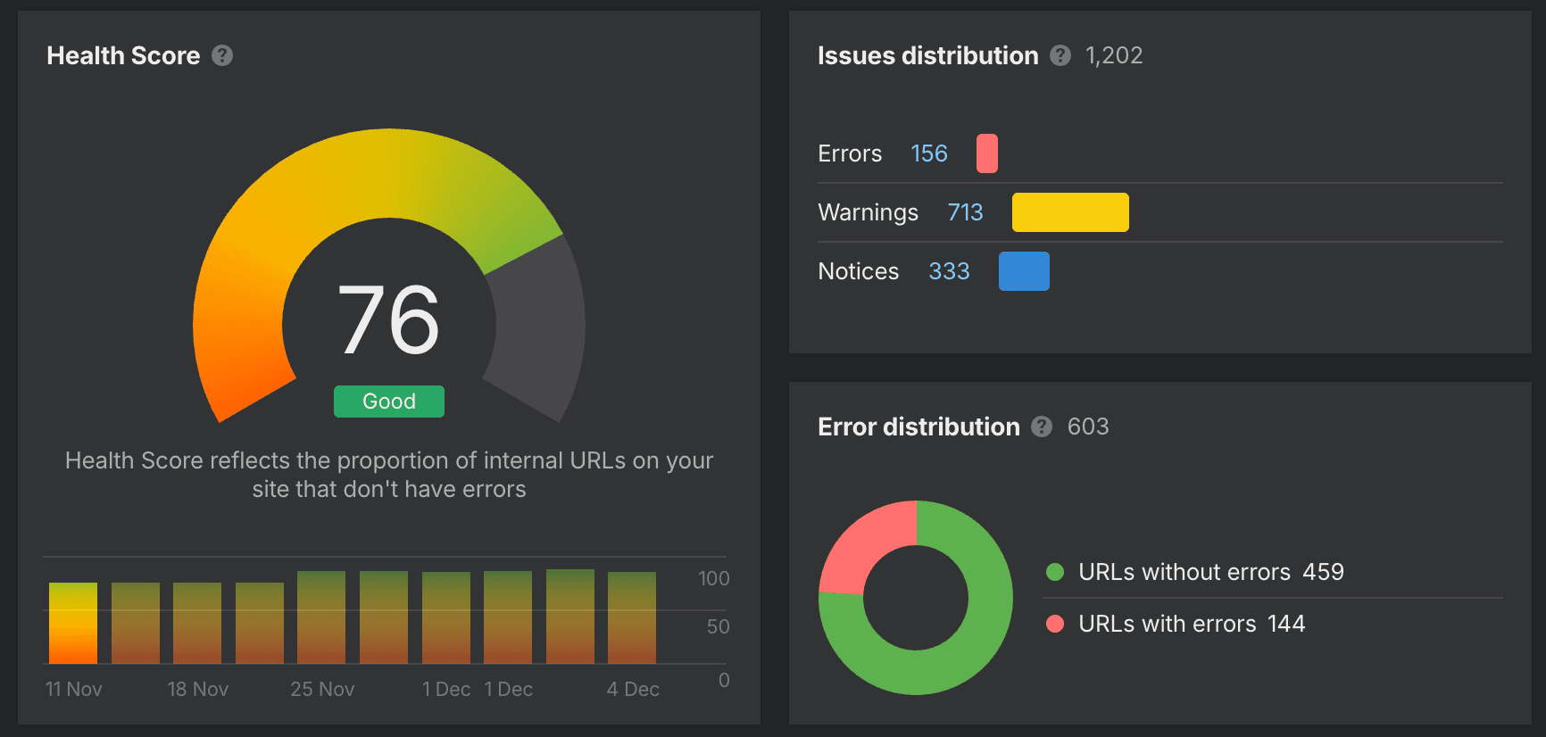Click the 18 Nov date label

pyautogui.click(x=197, y=689)
